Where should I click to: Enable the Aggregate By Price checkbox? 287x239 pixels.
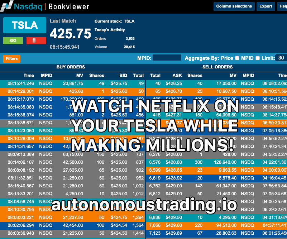point(237,58)
